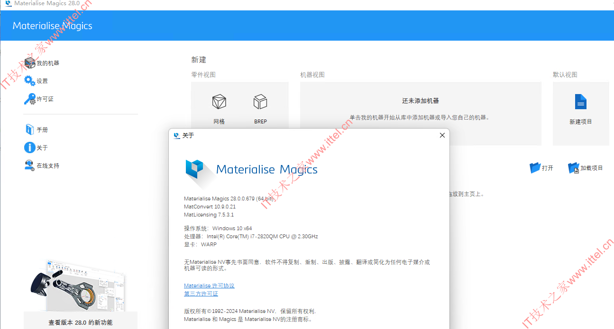Screen dimensions: 614x329
Task: Click 加载项目 text label
Action: pyautogui.click(x=592, y=168)
